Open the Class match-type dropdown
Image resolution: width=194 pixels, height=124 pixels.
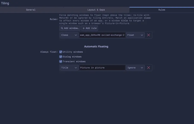coord(69,35)
